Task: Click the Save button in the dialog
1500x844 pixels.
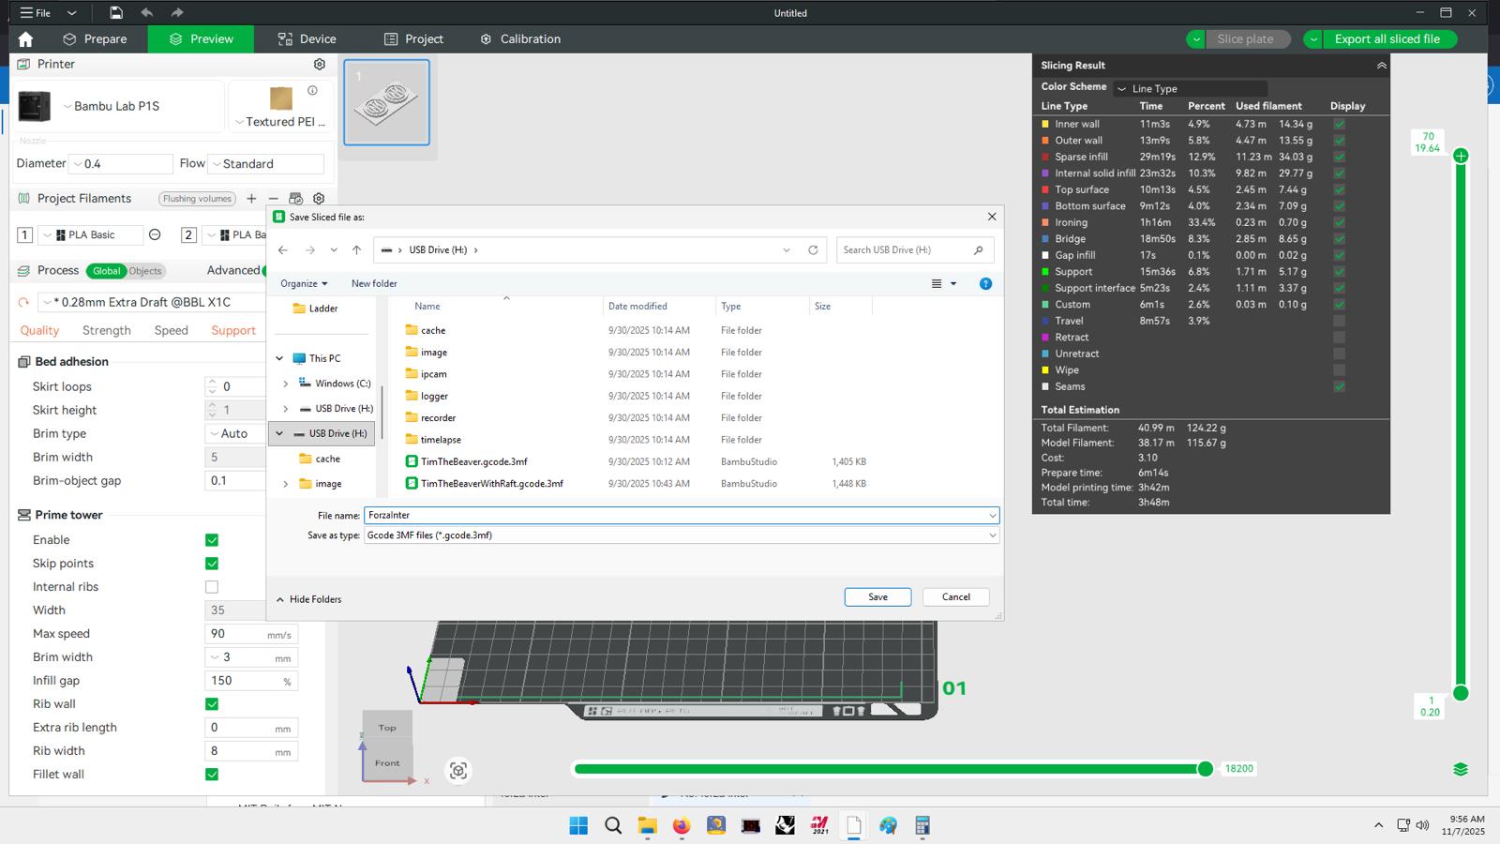Action: click(877, 596)
